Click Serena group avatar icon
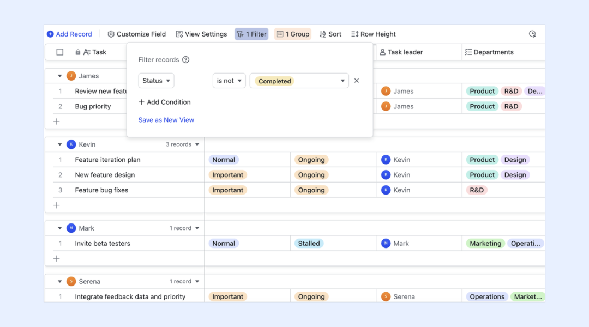Image resolution: width=589 pixels, height=327 pixels. (x=71, y=282)
